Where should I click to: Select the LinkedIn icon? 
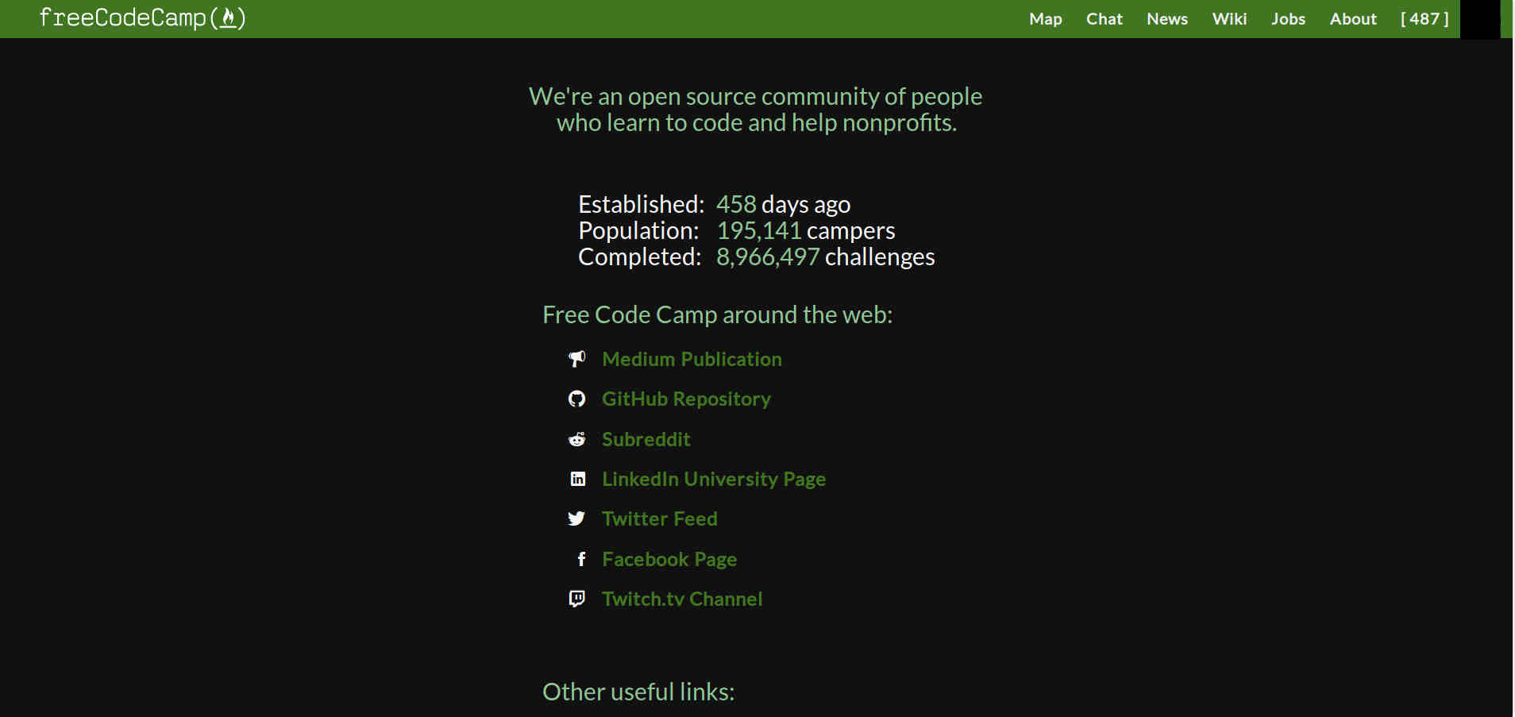(x=578, y=478)
